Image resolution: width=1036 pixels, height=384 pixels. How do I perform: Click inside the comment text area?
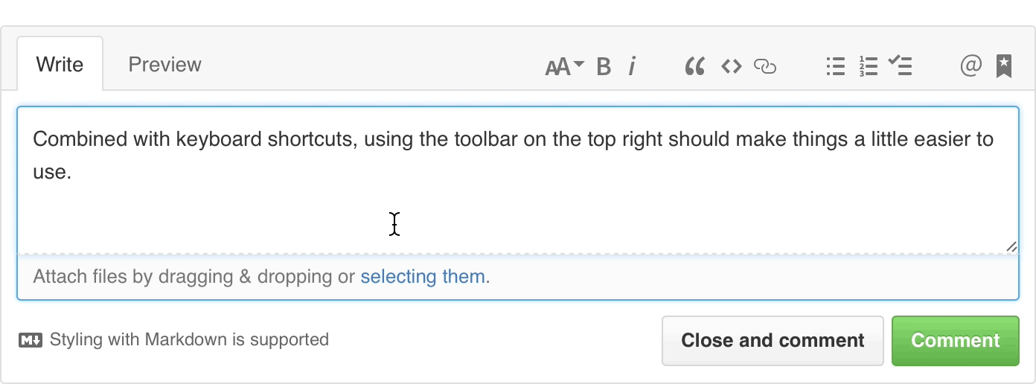(x=517, y=201)
